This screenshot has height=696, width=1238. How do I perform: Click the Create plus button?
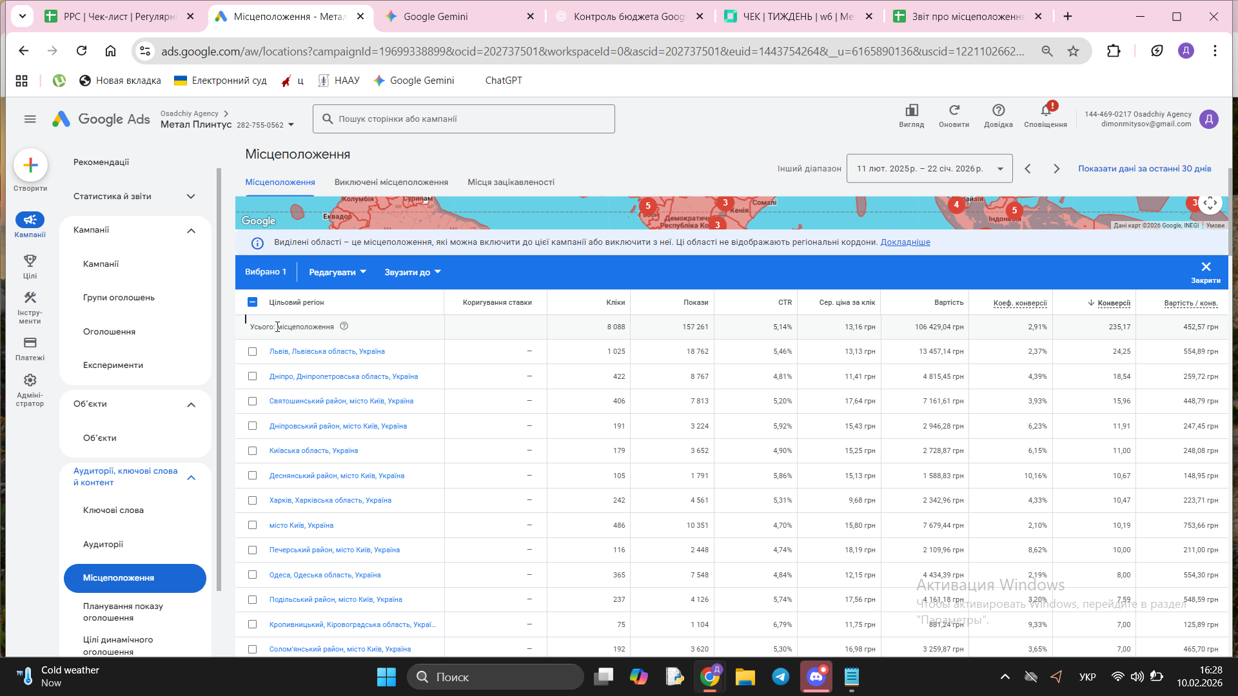(x=30, y=166)
